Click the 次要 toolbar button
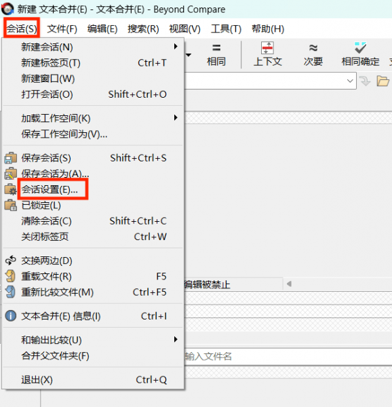 [313, 55]
